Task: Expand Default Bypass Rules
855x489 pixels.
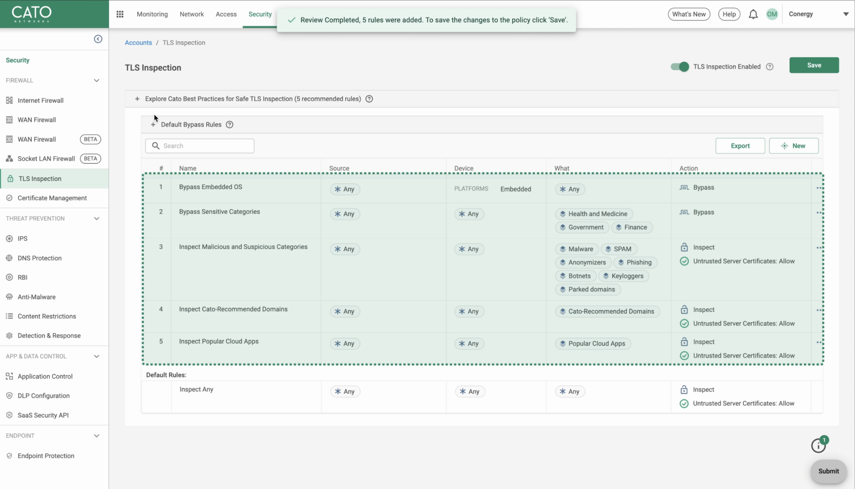Action: coord(153,125)
